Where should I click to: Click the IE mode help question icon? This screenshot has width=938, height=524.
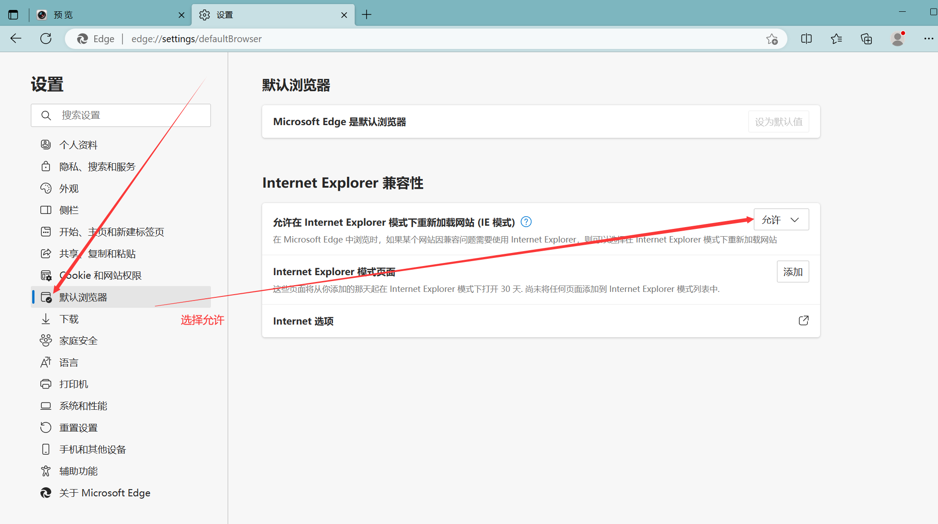tap(526, 222)
